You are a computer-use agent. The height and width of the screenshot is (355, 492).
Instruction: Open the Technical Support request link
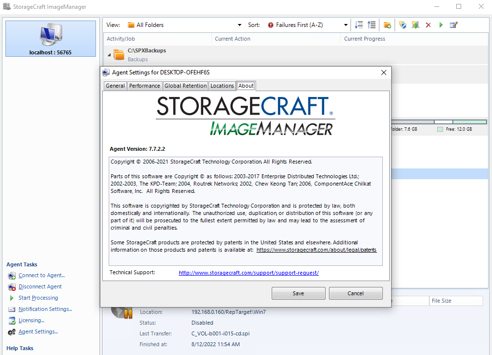[249, 273]
